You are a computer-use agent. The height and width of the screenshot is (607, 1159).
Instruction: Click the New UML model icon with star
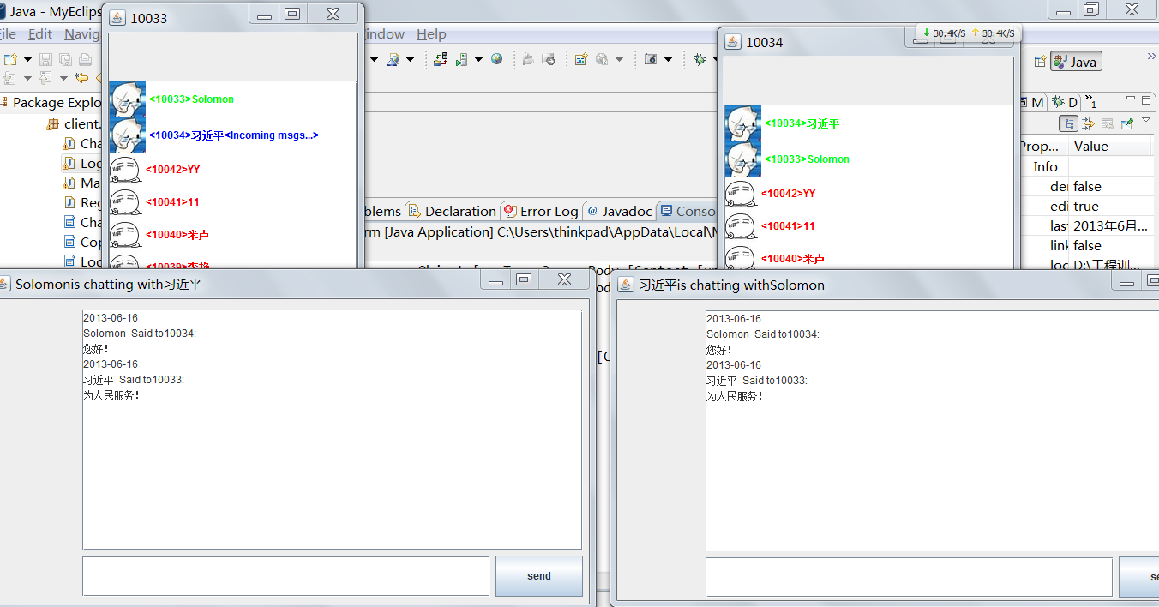(x=580, y=59)
